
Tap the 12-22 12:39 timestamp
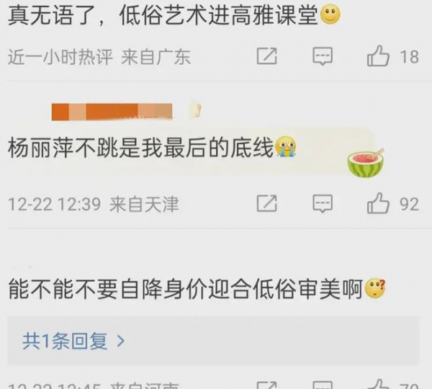click(54, 205)
